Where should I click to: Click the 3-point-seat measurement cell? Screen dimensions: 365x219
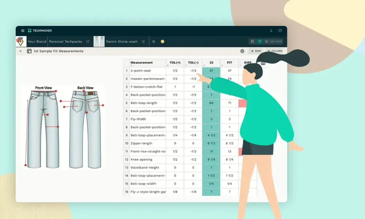tap(147, 71)
